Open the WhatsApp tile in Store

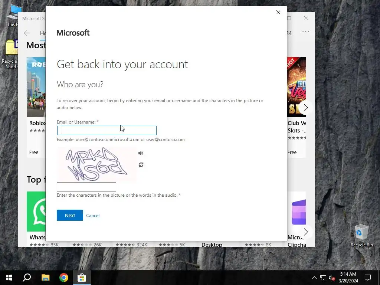[36, 219]
